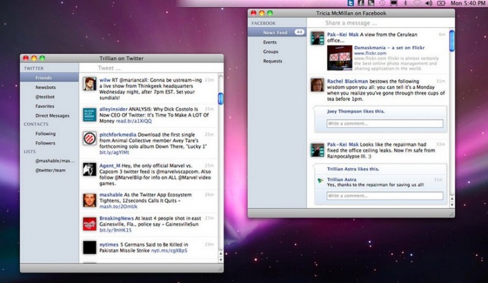Open the bit.ly/9nHK15 link

click(115, 230)
